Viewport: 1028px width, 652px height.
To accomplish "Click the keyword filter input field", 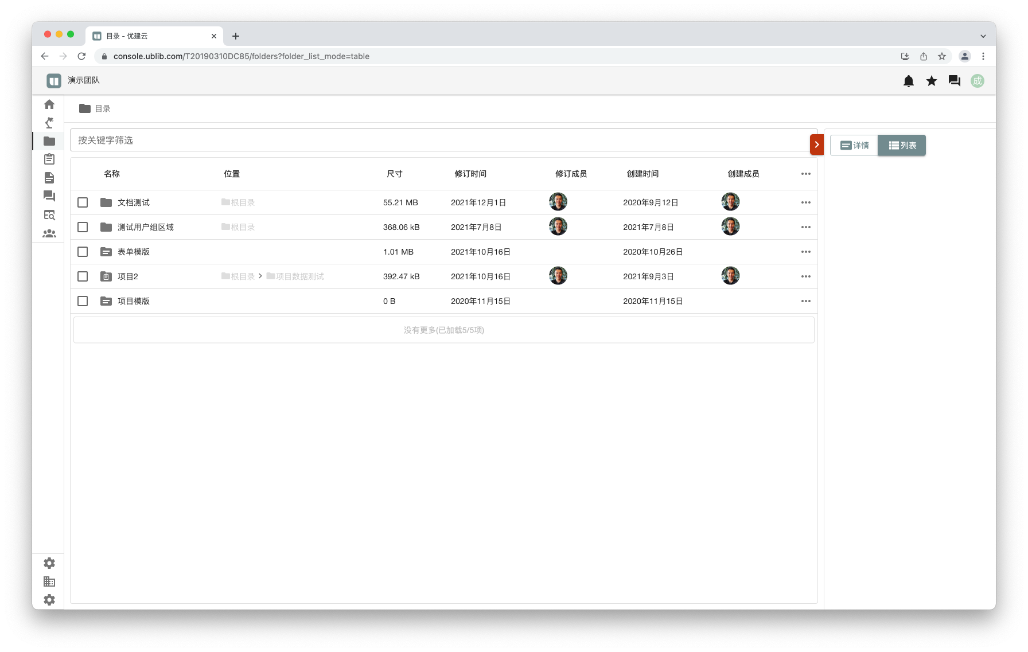I will click(439, 140).
